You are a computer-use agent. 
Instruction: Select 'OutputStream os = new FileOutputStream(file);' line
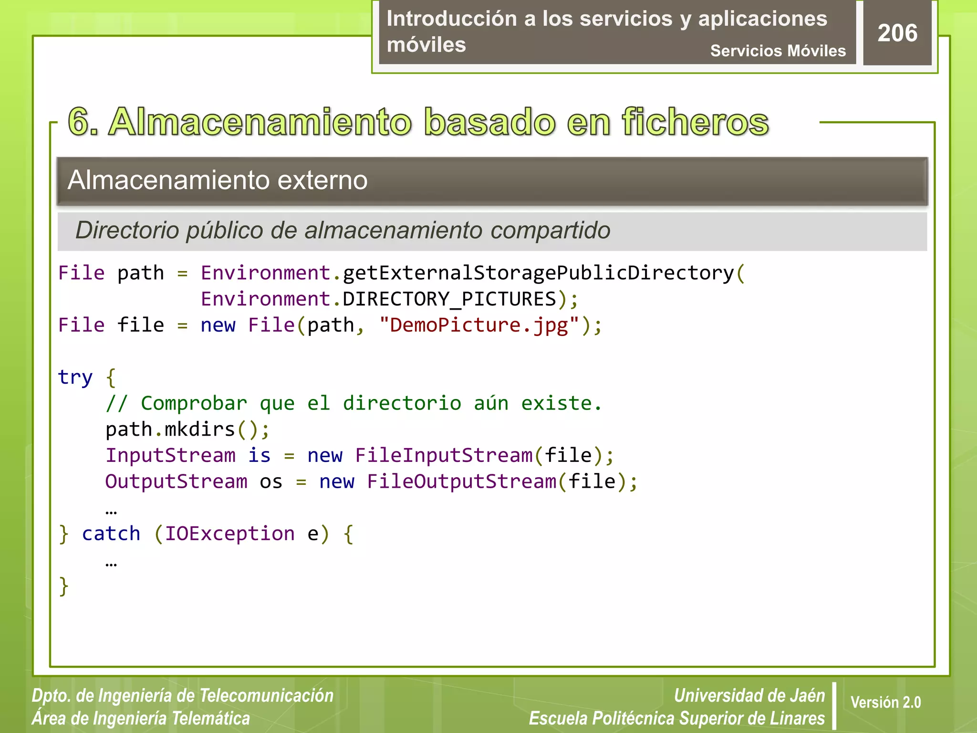click(x=372, y=482)
